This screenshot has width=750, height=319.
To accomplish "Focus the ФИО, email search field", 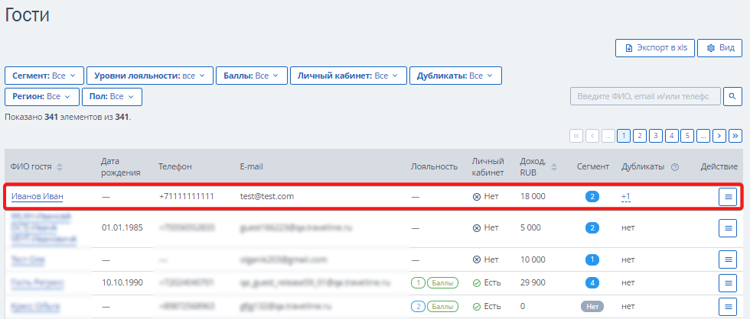I will [645, 96].
